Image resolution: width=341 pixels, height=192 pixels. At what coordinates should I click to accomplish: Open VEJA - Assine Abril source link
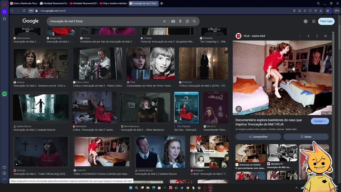254,36
